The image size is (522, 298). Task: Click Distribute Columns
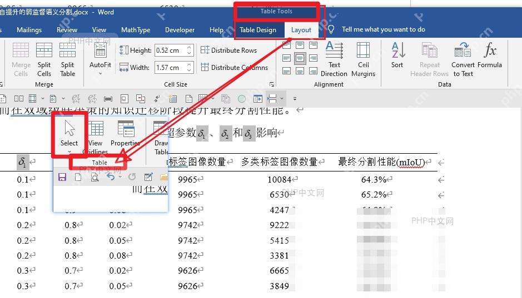235,68
